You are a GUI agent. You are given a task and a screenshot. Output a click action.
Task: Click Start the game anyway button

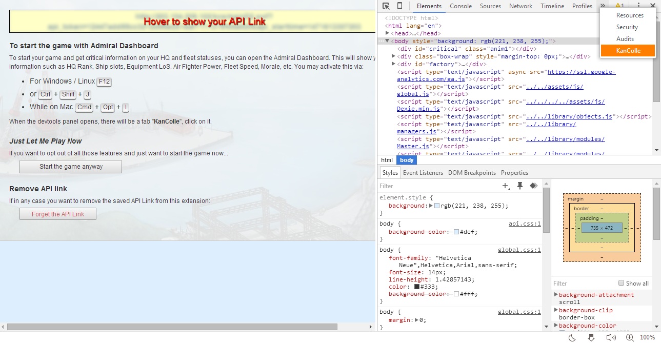pyautogui.click(x=71, y=167)
